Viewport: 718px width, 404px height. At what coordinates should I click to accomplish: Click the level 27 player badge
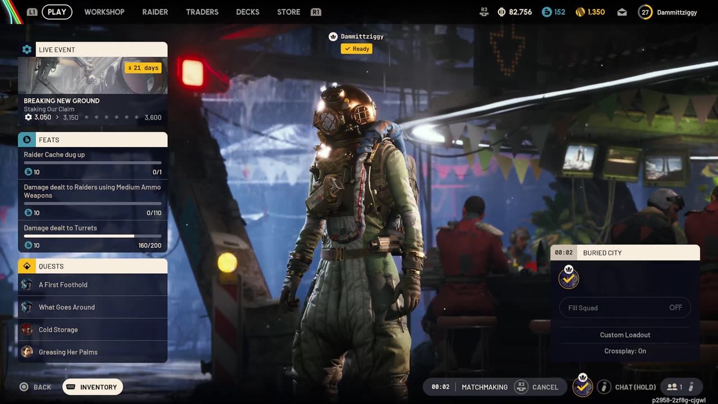tap(645, 12)
